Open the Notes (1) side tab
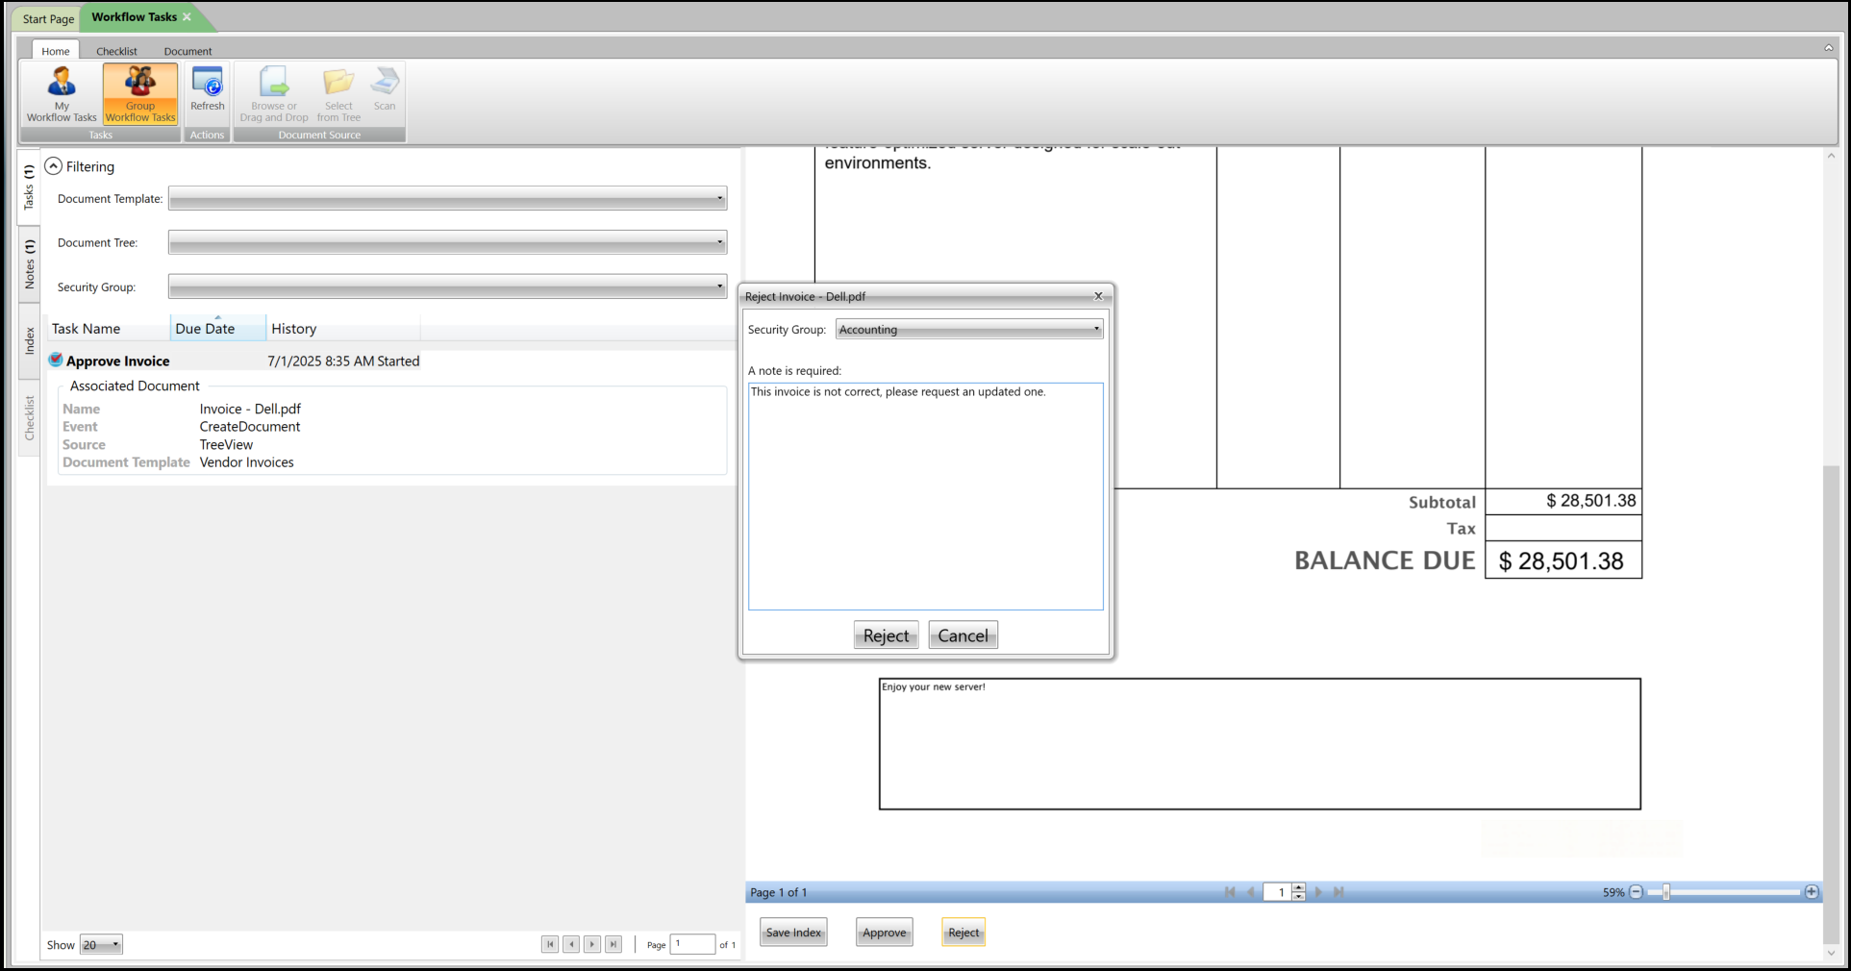The image size is (1851, 971). (x=29, y=264)
